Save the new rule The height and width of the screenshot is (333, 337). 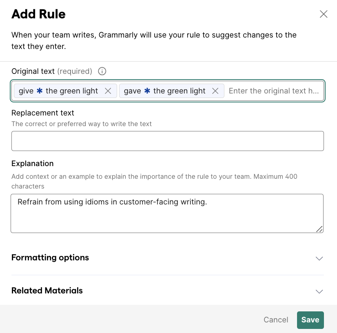pyautogui.click(x=310, y=320)
